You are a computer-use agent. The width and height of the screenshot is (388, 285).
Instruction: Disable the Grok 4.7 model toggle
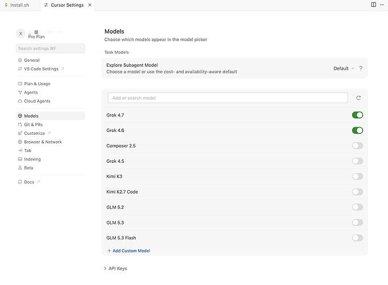[358, 115]
